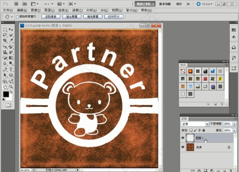Click the 实际像素 button
This screenshot has width=239, height=172.
(x=50, y=17)
